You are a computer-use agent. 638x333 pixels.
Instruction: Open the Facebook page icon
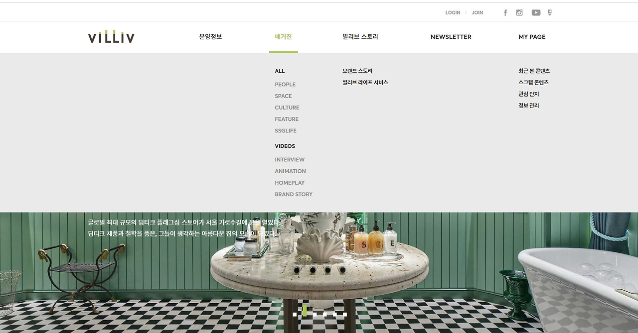(x=505, y=12)
